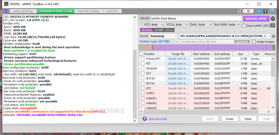Image resolution: width=279 pixels, height=135 pixels.
Task: Check the select-all Partition header checkbox
Action: point(141,54)
